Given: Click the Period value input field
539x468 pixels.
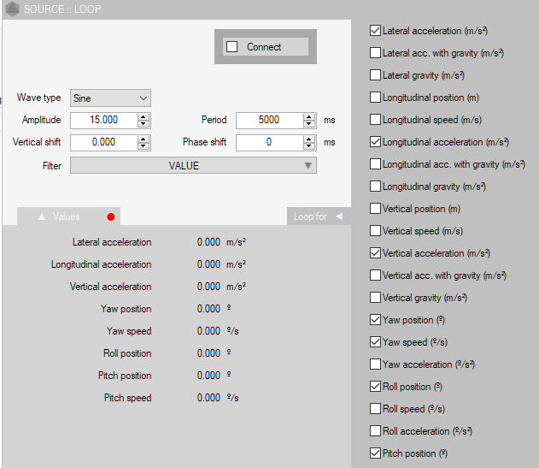Looking at the screenshot, I should tap(268, 121).
